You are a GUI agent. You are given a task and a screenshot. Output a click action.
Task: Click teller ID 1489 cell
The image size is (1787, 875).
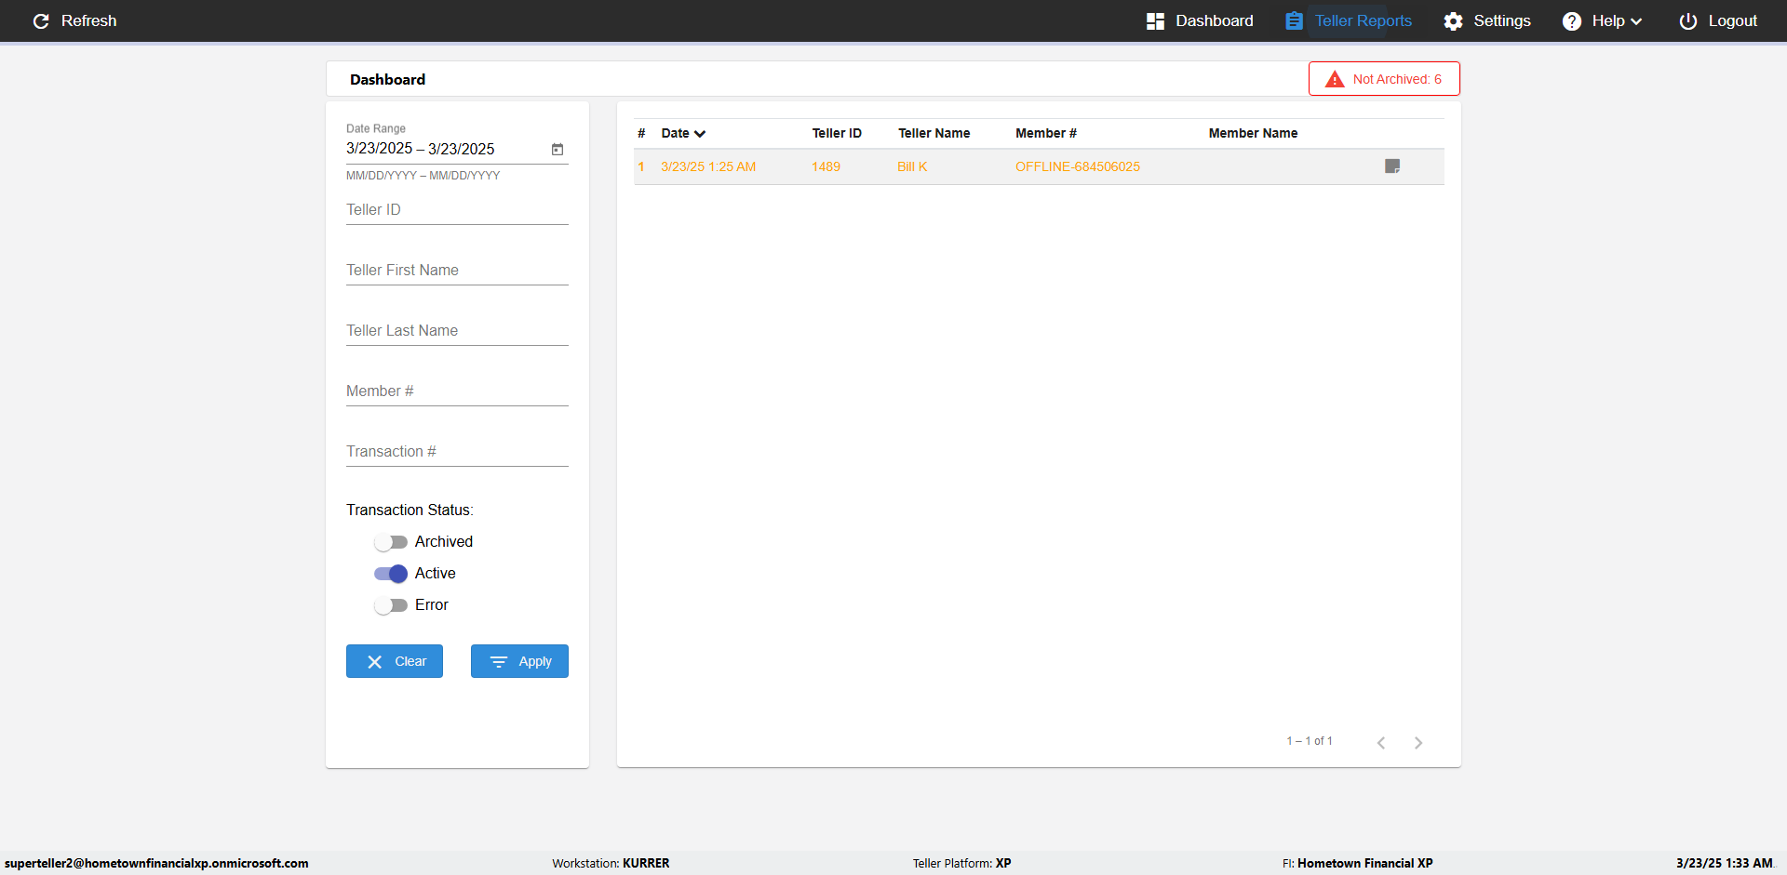click(x=826, y=166)
